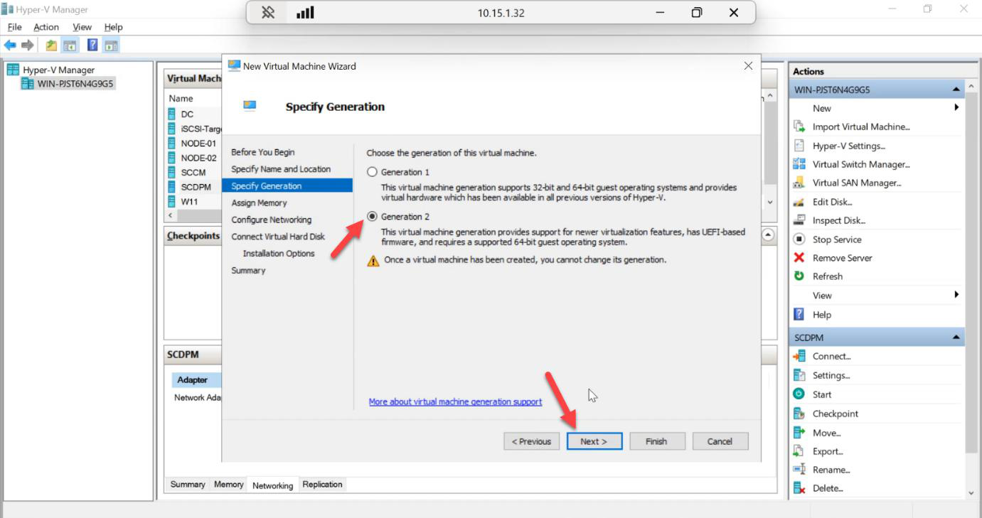
Task: Close the New Virtual Machine Wizard dialog
Action: click(x=748, y=66)
